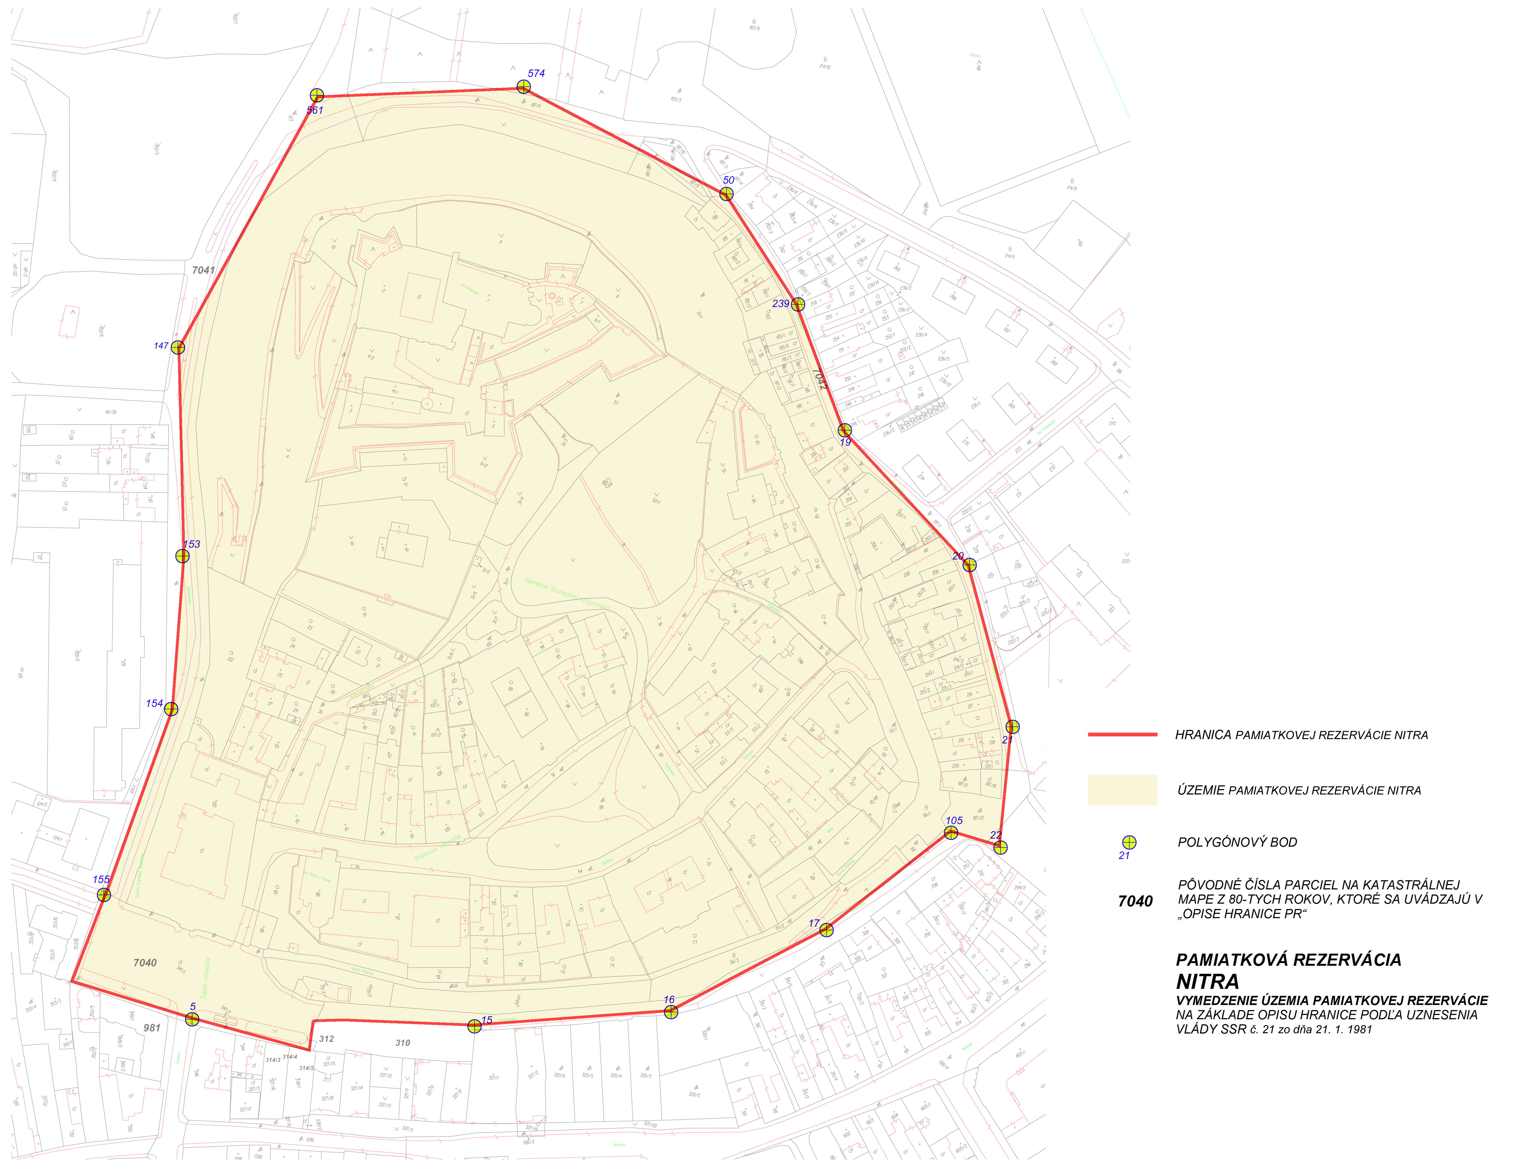
Task: Click the parcel number 7042 label
Action: click(x=821, y=379)
